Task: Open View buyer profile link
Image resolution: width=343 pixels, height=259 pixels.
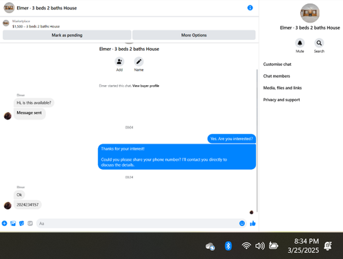Action: 145,86
